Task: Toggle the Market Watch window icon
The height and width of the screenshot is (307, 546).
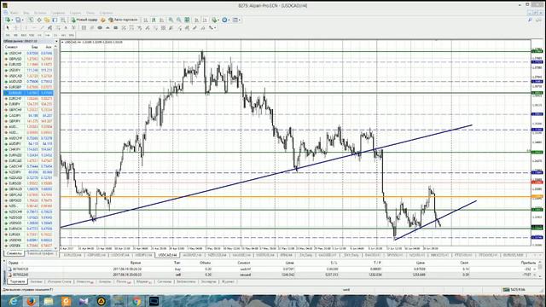Action: click(x=31, y=20)
